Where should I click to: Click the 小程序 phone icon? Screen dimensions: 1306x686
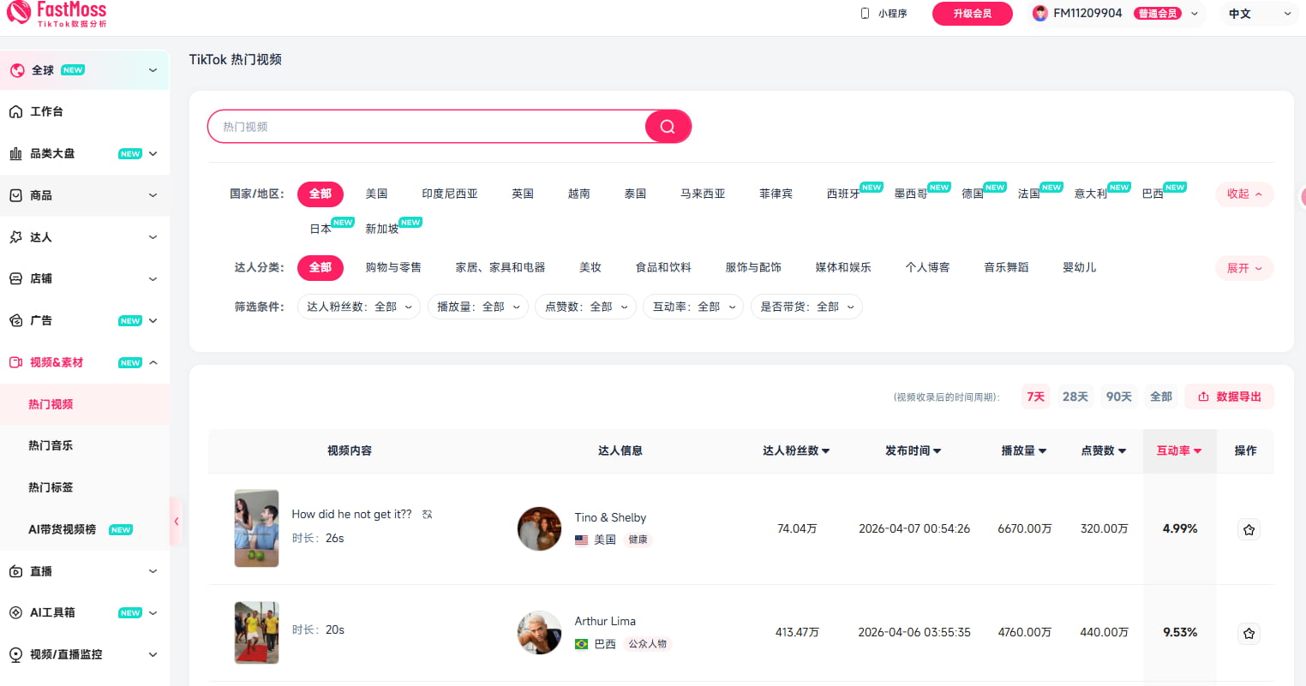click(865, 14)
